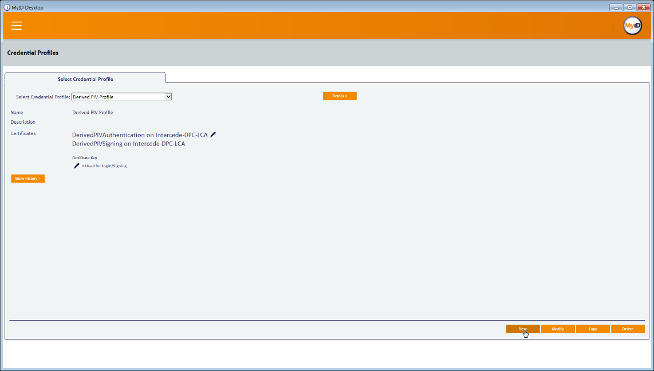Click the MyID logo icon
654x371 pixels.
[632, 26]
